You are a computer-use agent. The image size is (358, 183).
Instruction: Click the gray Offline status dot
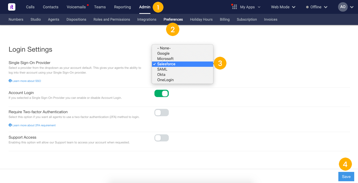(307, 7)
